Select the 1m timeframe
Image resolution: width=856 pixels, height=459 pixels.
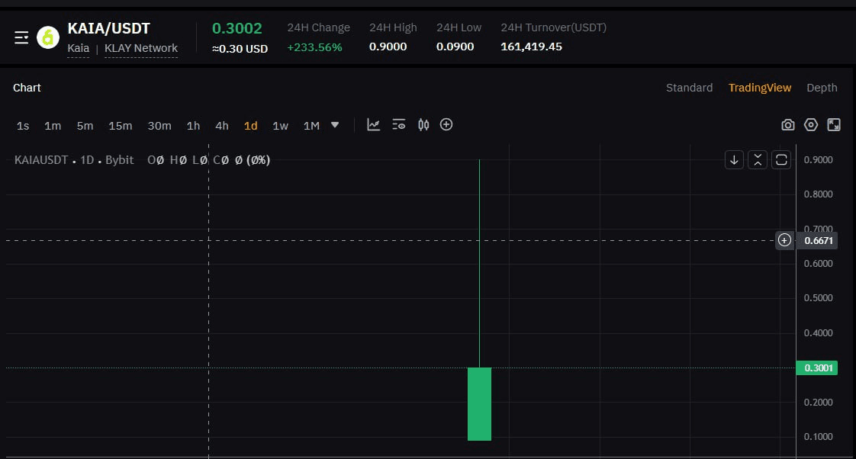click(53, 126)
